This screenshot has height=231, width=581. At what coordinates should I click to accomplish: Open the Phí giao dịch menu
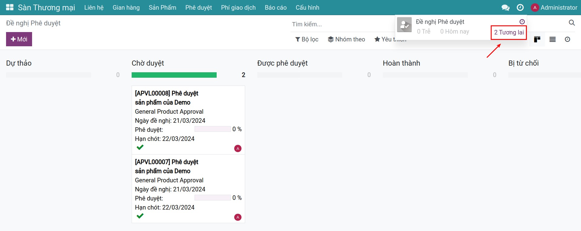coord(238,8)
